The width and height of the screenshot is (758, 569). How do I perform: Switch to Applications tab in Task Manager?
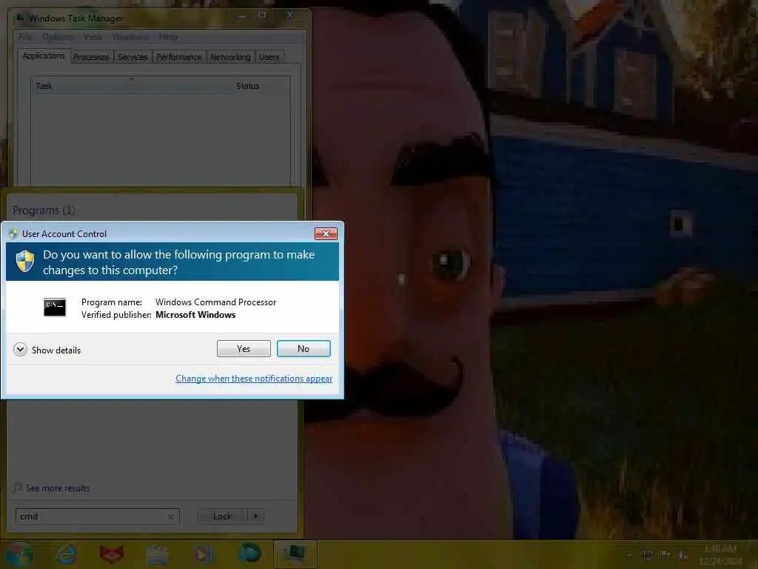coord(44,56)
